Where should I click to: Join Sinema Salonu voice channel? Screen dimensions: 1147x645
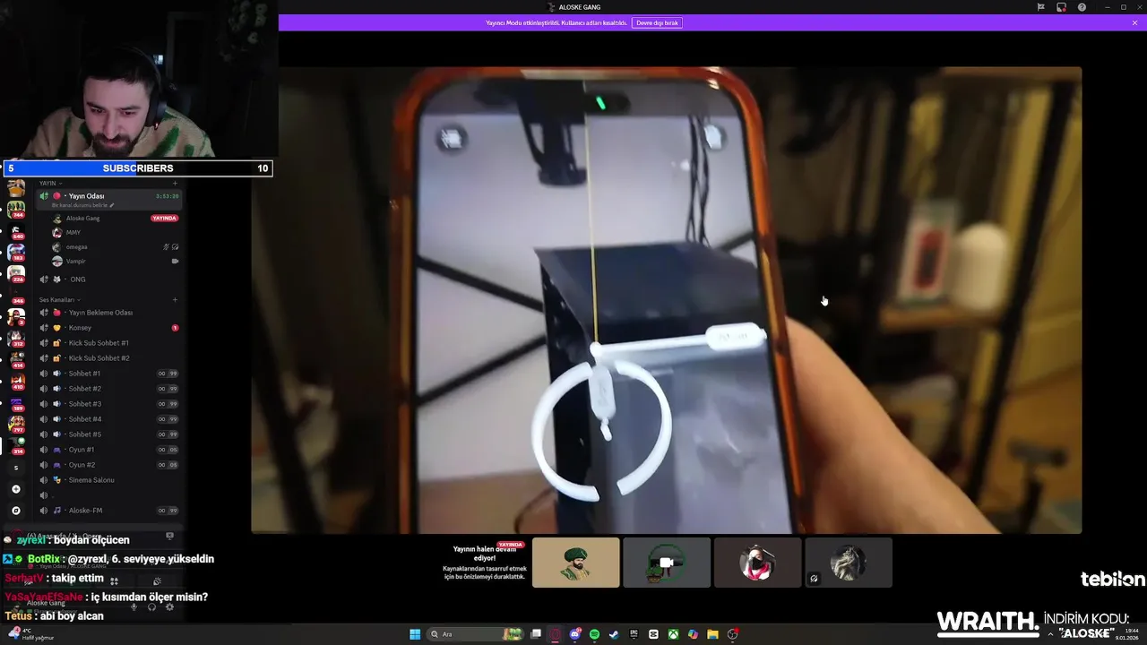tap(109, 480)
